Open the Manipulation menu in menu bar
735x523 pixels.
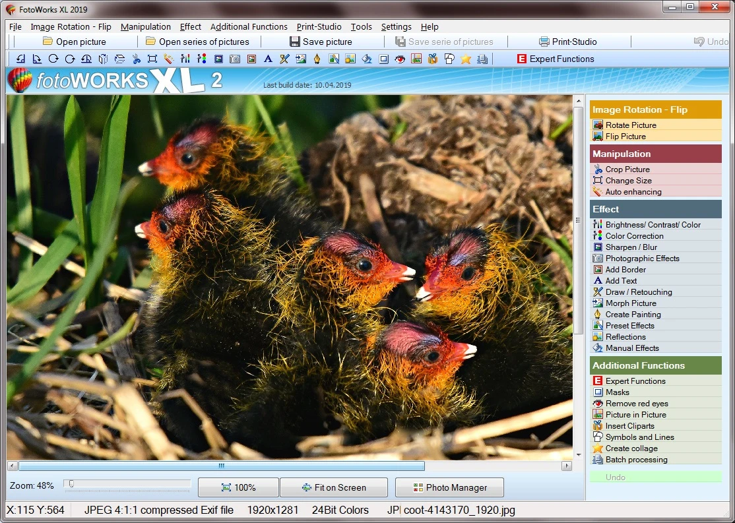(x=146, y=27)
